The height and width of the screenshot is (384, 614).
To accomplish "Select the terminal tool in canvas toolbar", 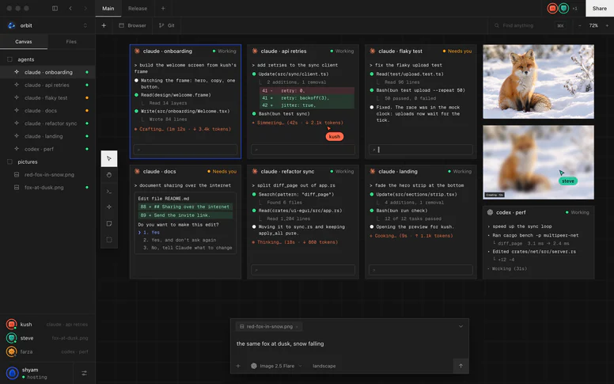I will (109, 192).
